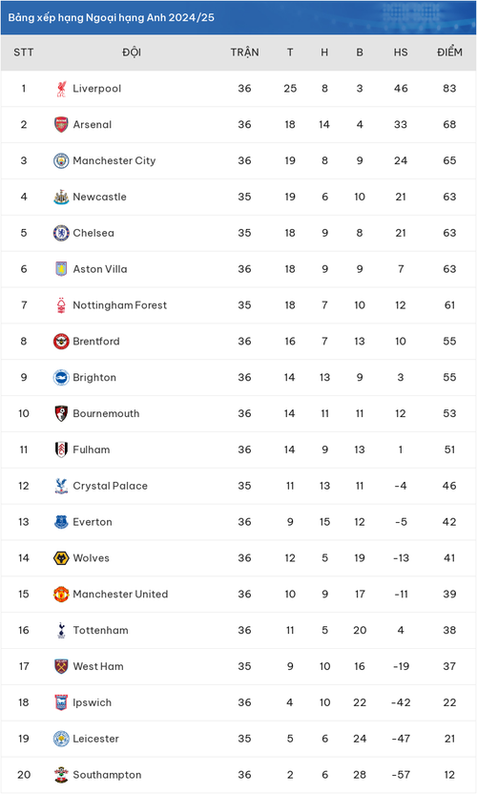477x794 pixels.
Task: Click the Aston Villa crest
Action: [61, 269]
